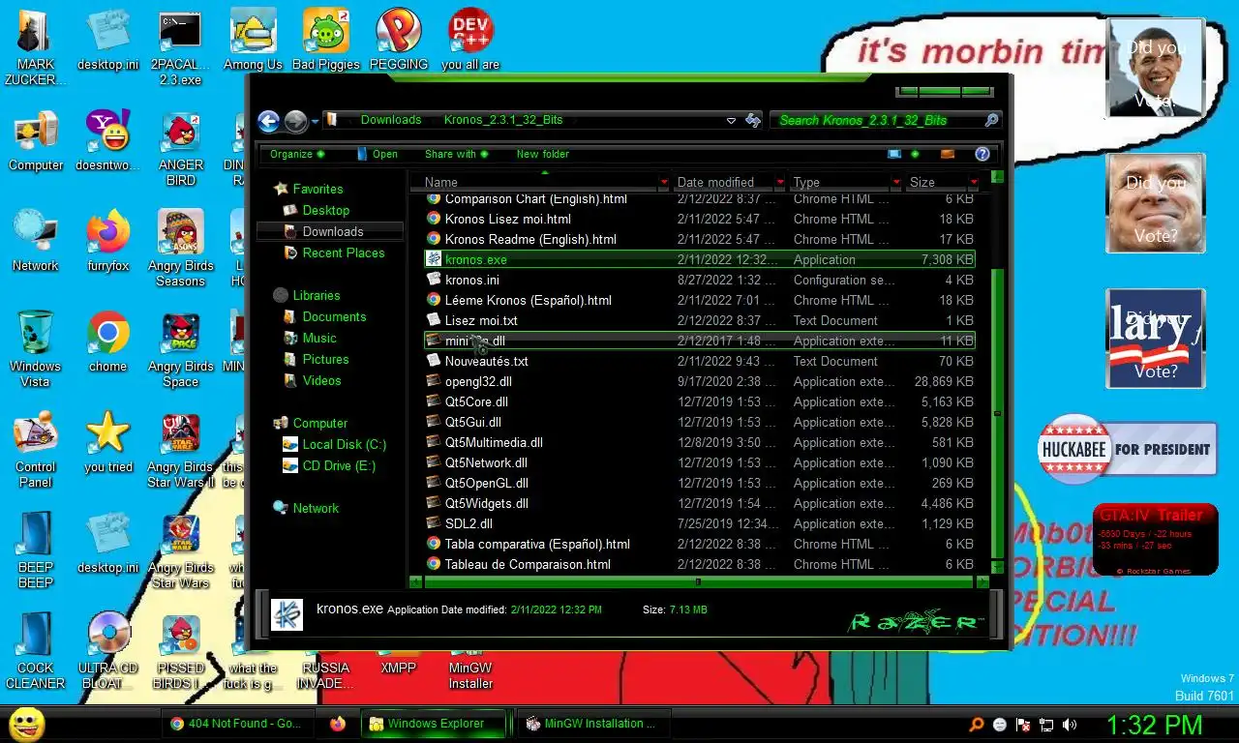Change the view using the views icon
Image resolution: width=1239 pixels, height=743 pixels.
[x=894, y=154]
